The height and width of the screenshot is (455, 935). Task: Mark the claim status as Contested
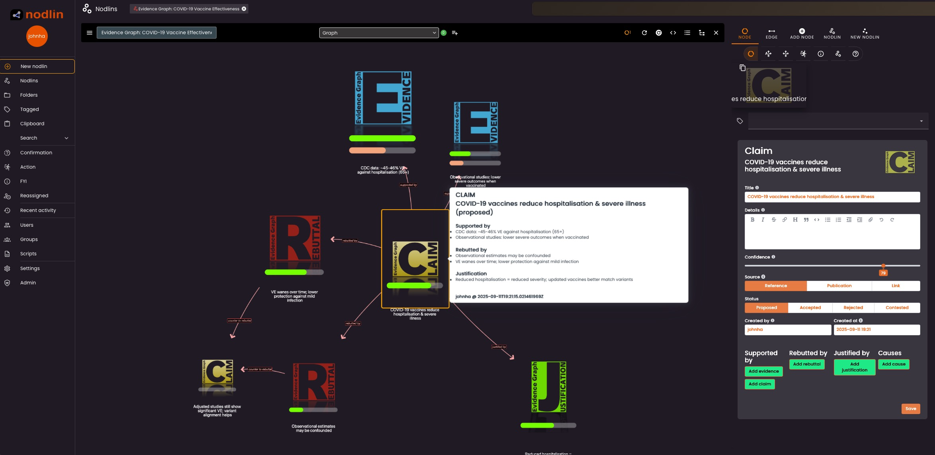tap(897, 307)
